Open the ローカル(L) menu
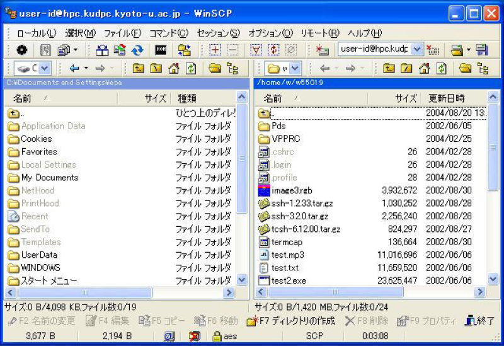Viewport: 504px width, 346px height. (x=37, y=33)
